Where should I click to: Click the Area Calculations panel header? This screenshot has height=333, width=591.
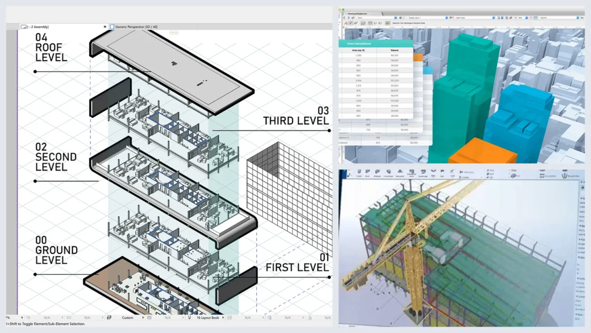[376, 44]
